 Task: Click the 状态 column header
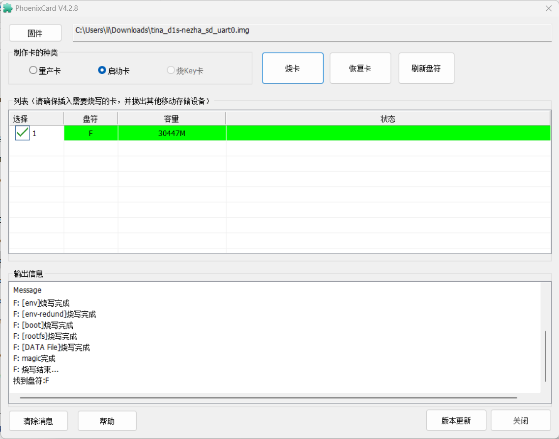click(387, 118)
